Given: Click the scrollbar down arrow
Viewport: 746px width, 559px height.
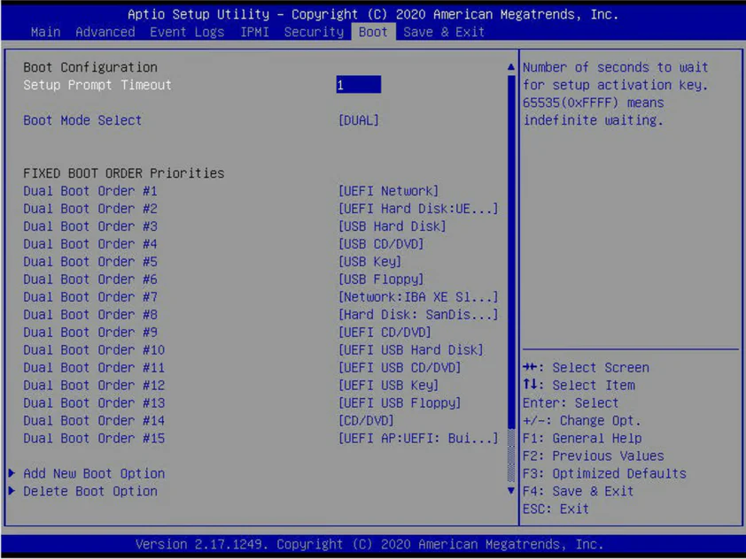Looking at the screenshot, I should coord(510,491).
